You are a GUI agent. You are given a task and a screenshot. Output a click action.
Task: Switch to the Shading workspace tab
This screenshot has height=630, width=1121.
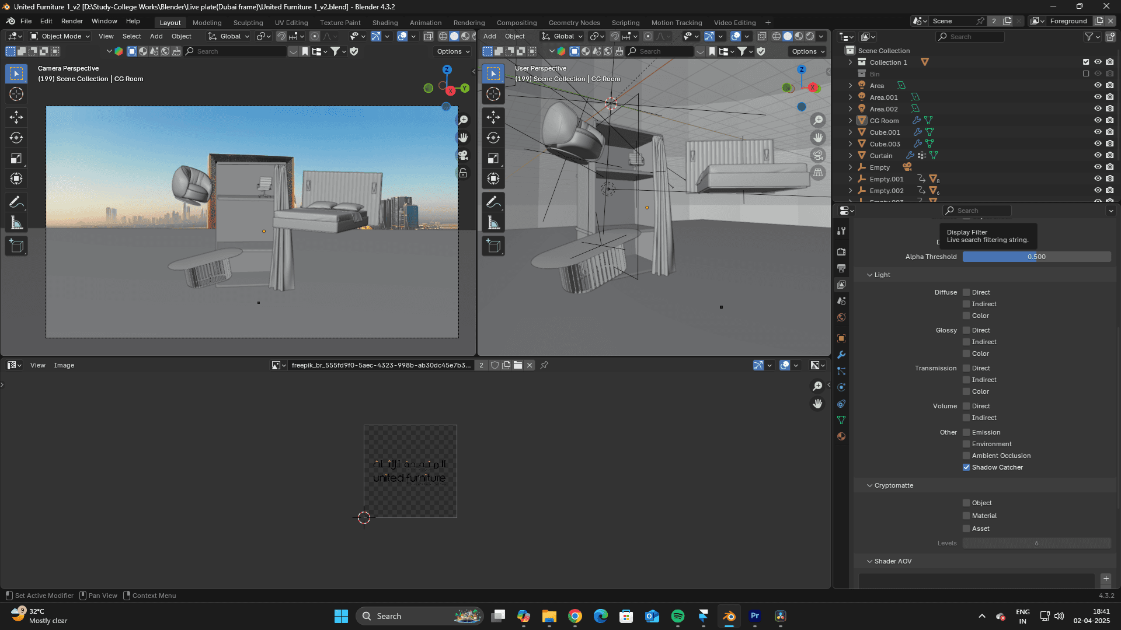[x=385, y=23]
